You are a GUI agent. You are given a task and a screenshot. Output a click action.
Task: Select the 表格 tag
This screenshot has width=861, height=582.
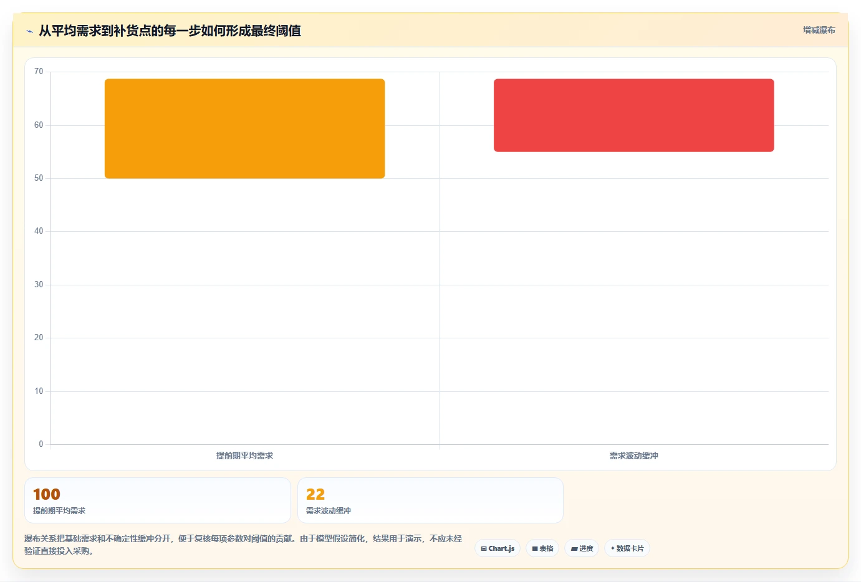click(542, 548)
